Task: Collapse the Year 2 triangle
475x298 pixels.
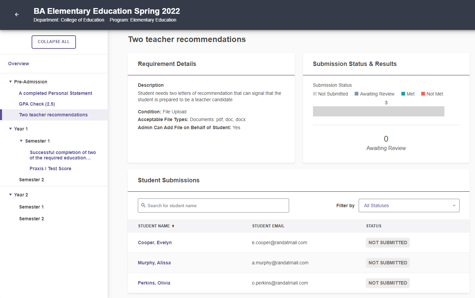Action: point(10,195)
